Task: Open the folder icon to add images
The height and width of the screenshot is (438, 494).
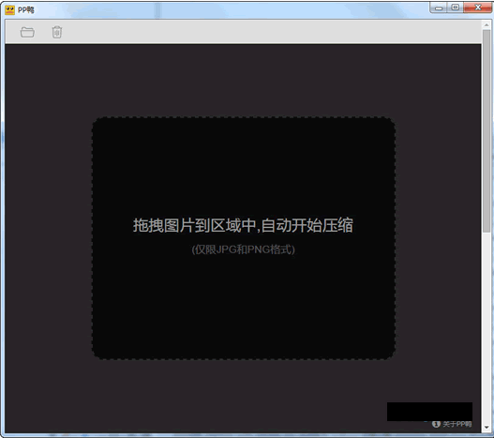Action: click(27, 32)
